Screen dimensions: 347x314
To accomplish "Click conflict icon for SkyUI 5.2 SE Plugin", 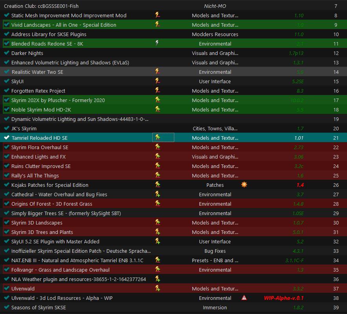I will [x=157, y=241].
